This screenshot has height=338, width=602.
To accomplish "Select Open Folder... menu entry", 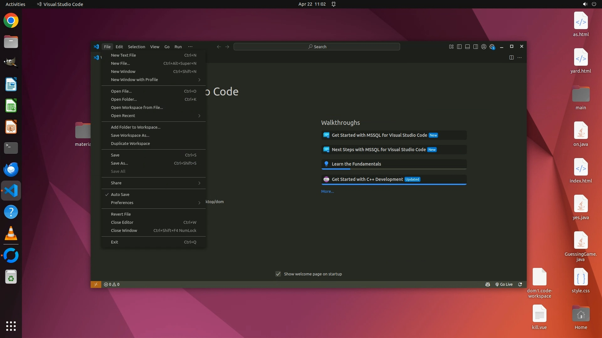I will coord(124,99).
